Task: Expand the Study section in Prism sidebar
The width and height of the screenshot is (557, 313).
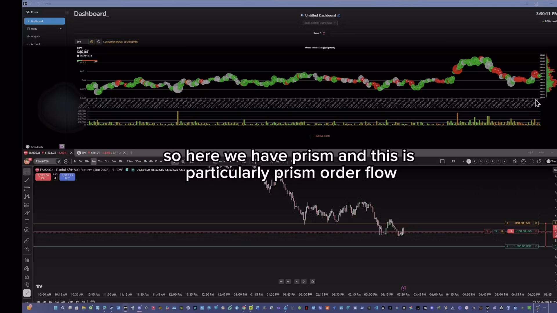Action: 44,29
